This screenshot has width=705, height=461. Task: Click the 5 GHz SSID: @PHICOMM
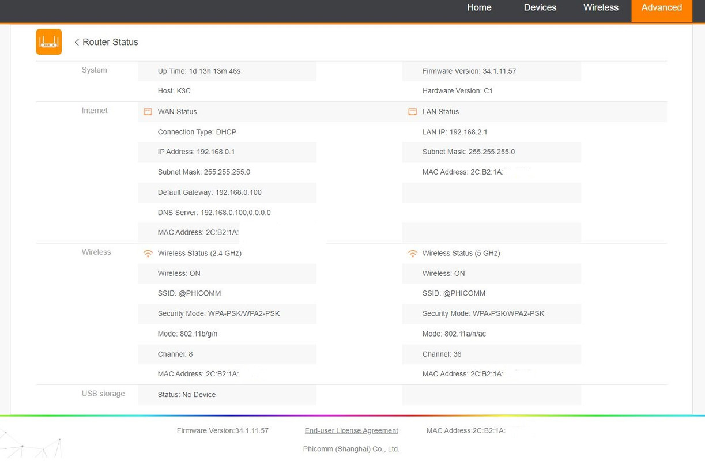pos(454,293)
